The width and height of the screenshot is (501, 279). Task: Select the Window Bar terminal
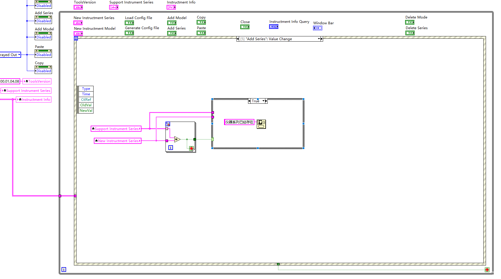pyautogui.click(x=318, y=28)
